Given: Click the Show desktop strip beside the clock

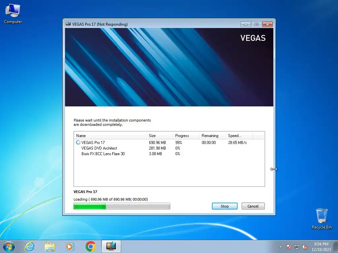Looking at the screenshot, I should tap(336, 247).
